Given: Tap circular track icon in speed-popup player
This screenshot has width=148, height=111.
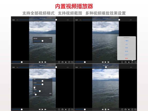Looking at the screenshot, I should click(59, 62).
